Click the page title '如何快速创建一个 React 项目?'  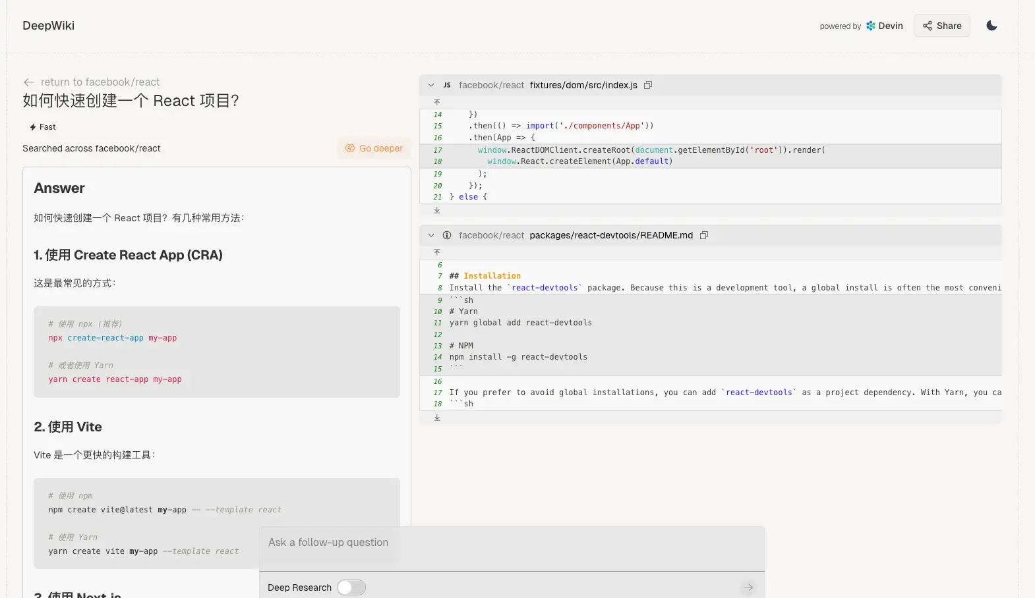(x=131, y=101)
